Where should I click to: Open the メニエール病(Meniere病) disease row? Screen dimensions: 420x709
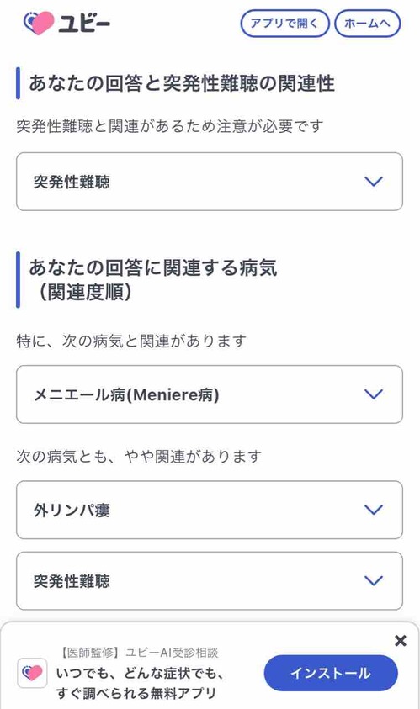[x=210, y=394]
